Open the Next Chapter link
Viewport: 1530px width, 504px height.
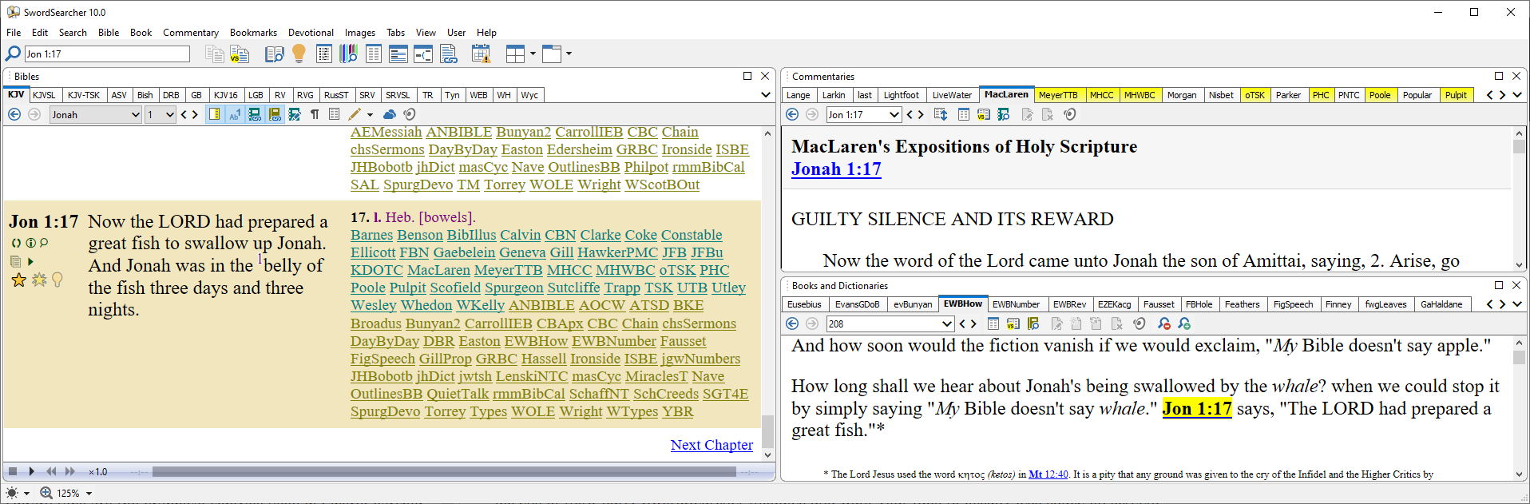(711, 445)
